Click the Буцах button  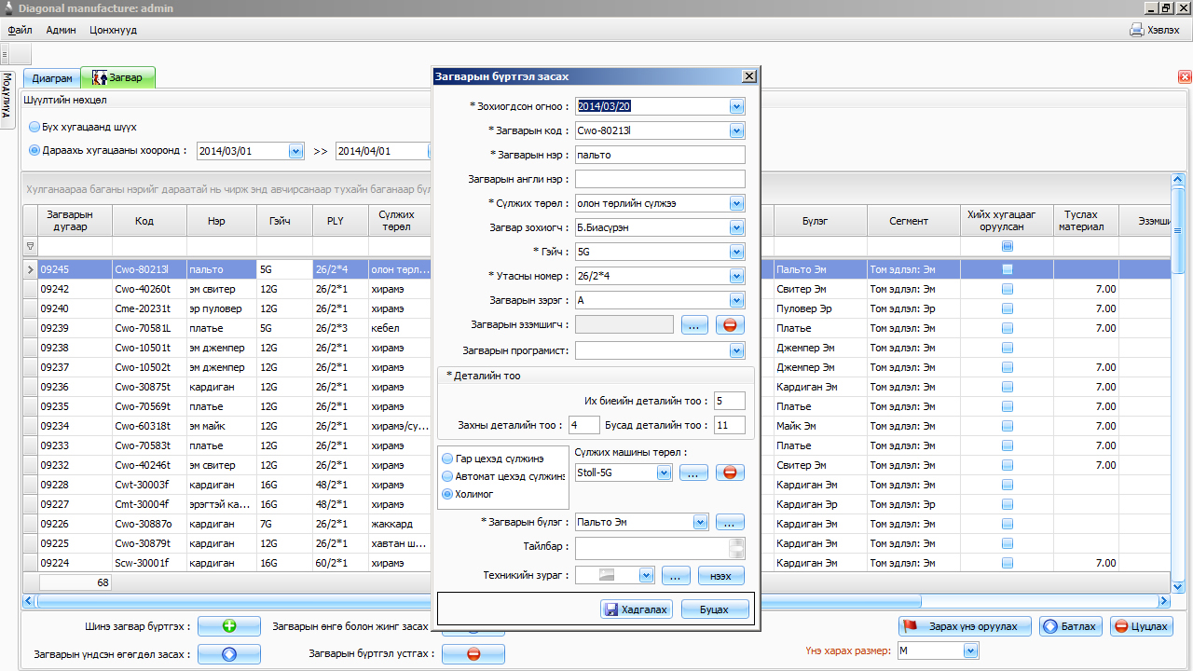[x=716, y=609]
